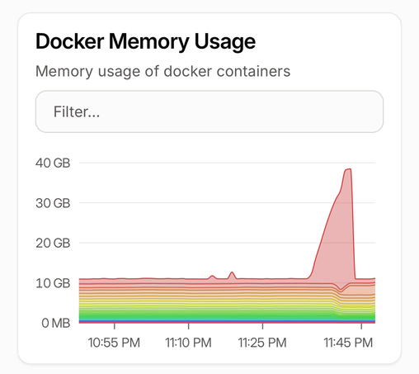
Task: Click the peak of the large red spike
Action: click(348, 169)
